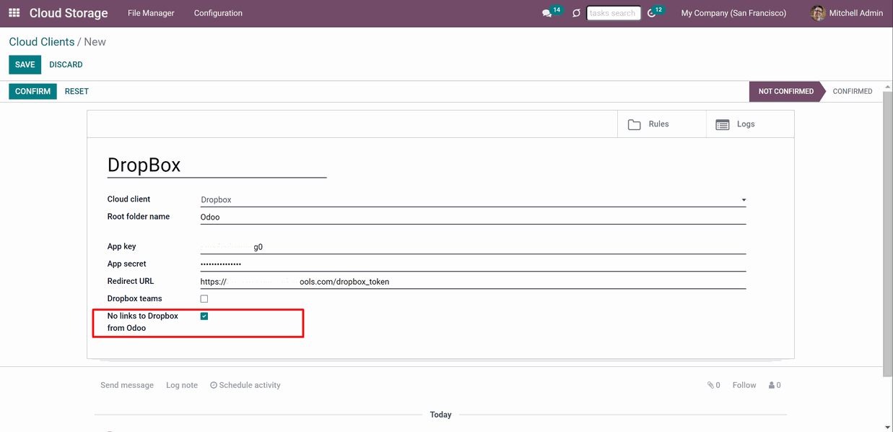Open the company switcher My Company (San Francisco)
The height and width of the screenshot is (432, 893).
point(733,13)
